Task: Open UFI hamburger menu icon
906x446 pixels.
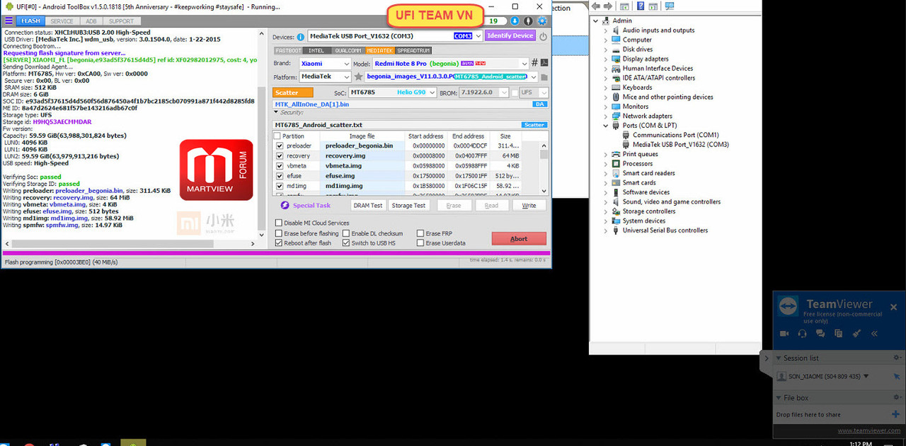Action: [8, 21]
